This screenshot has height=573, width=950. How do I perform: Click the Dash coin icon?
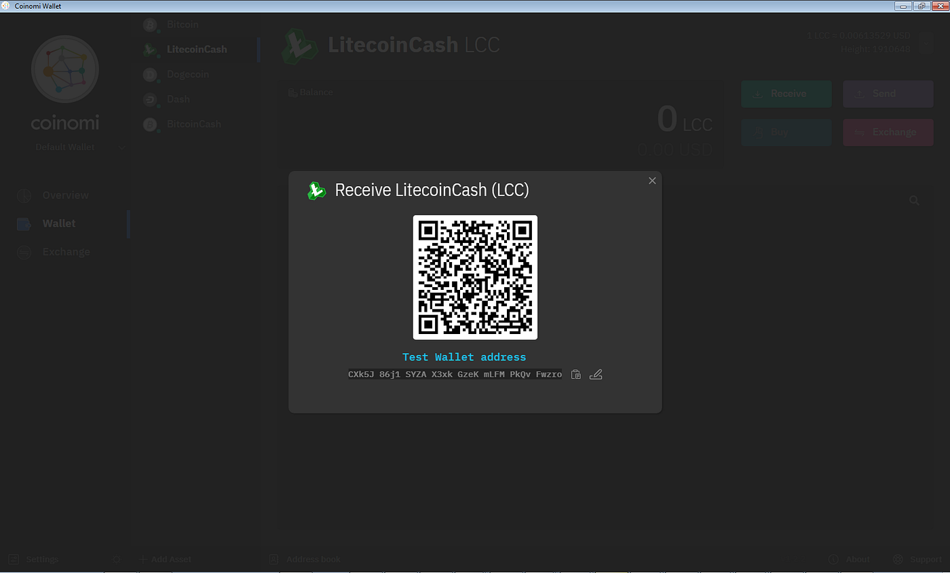(150, 100)
